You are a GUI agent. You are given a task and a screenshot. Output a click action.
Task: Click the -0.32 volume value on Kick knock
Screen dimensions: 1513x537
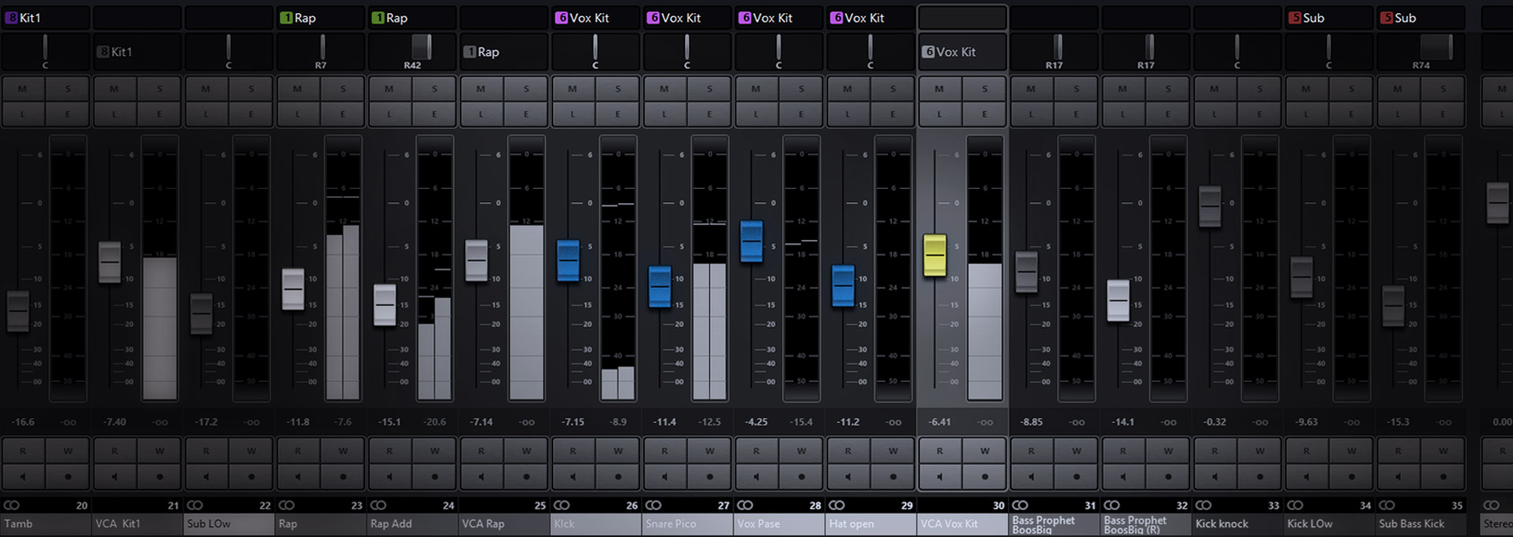point(1215,422)
